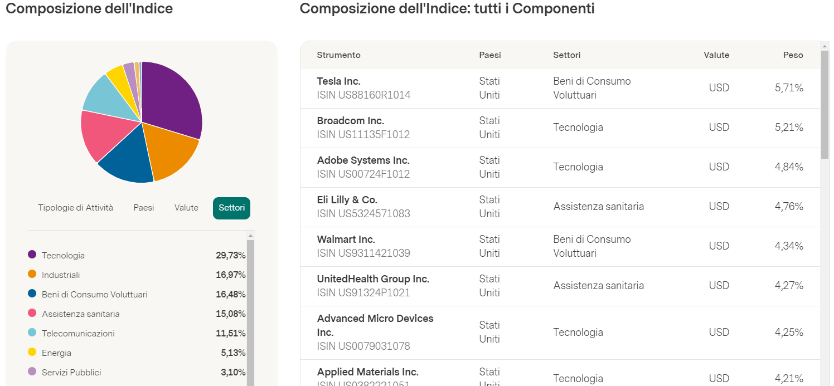Select the pink Assistenza sanitaria legend dot
The width and height of the screenshot is (834, 386).
32,314
